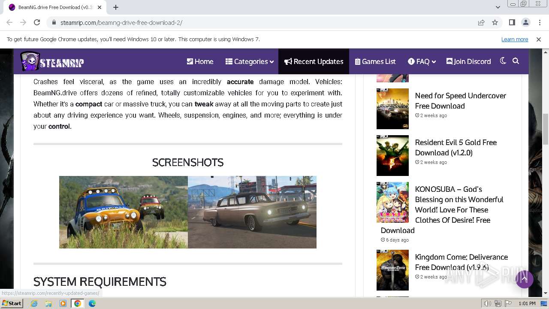The image size is (549, 309).
Task: Click Learn more about Chrome updates
Action: [515, 39]
